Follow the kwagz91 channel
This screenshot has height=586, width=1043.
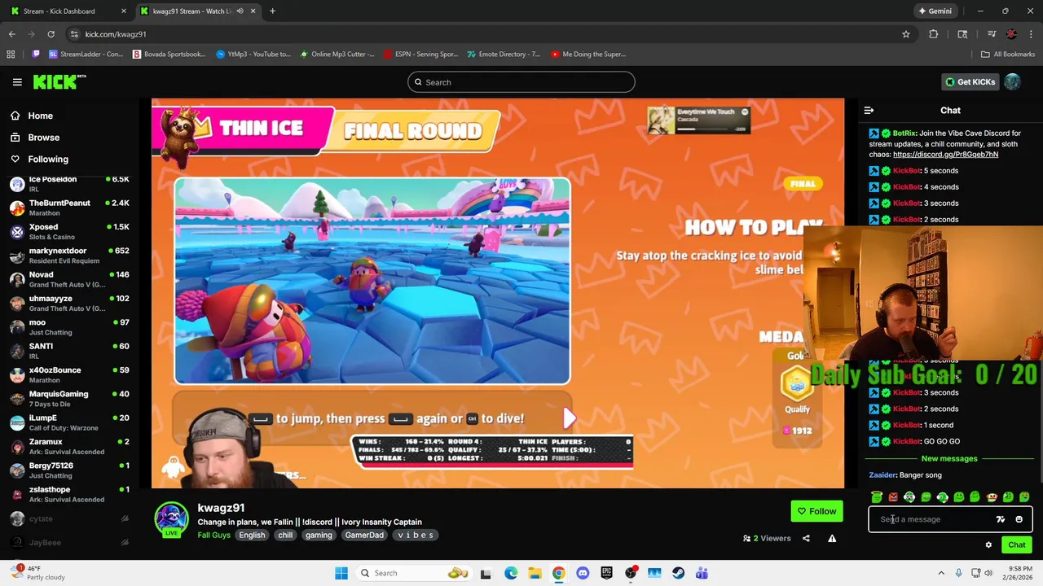(x=817, y=511)
